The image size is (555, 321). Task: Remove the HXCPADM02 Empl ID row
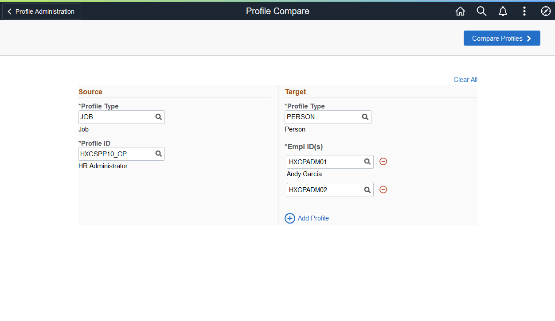click(x=383, y=190)
